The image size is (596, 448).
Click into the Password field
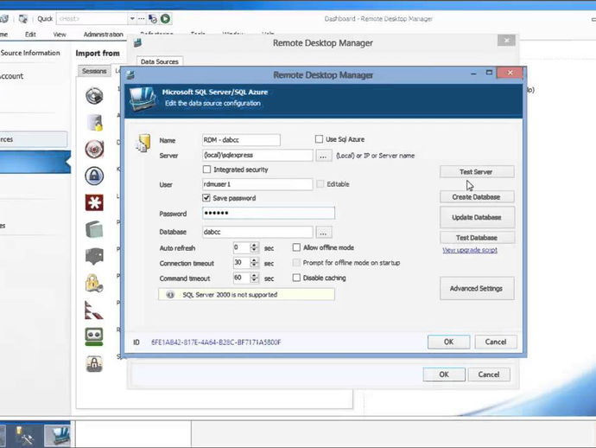pyautogui.click(x=269, y=213)
